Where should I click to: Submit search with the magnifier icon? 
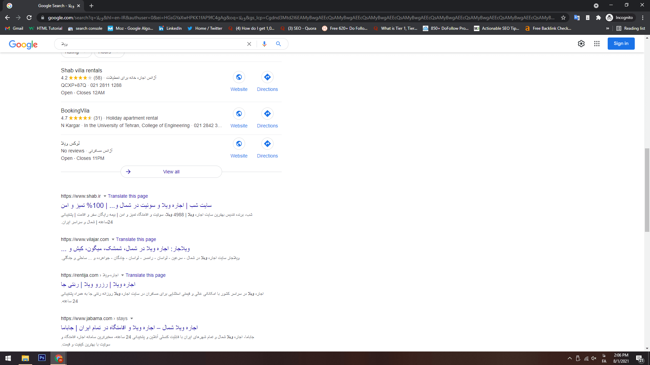coord(278,44)
